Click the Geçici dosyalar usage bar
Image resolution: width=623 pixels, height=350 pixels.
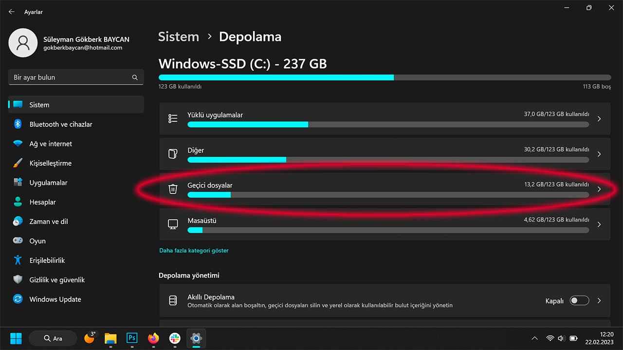[x=388, y=195]
